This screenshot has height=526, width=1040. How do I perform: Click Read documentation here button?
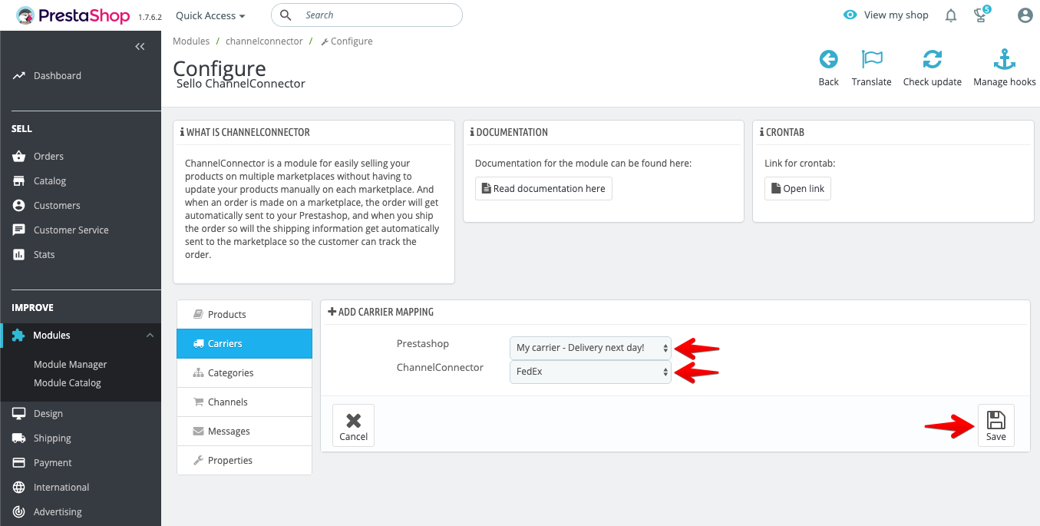pos(543,188)
